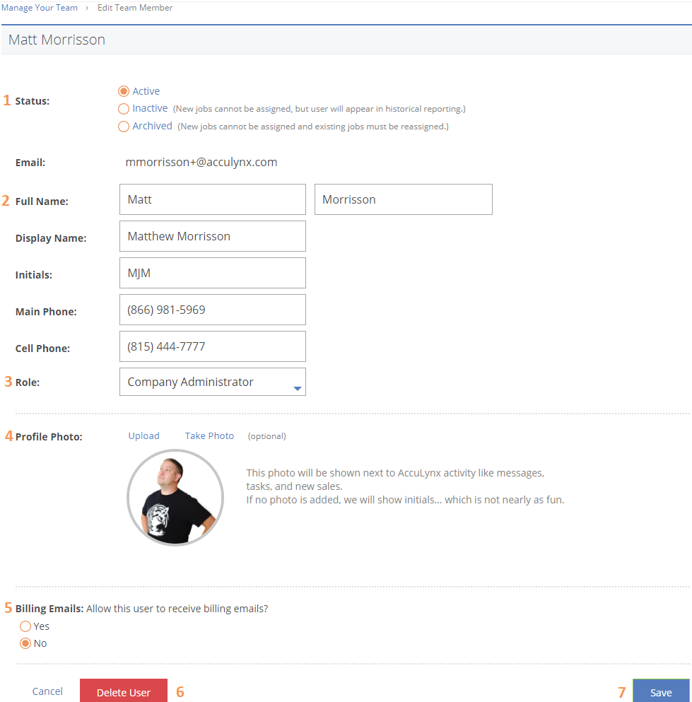Screen dimensions: 692x702
Task: Go to Manage Your Team breadcrumb
Action: tap(40, 8)
